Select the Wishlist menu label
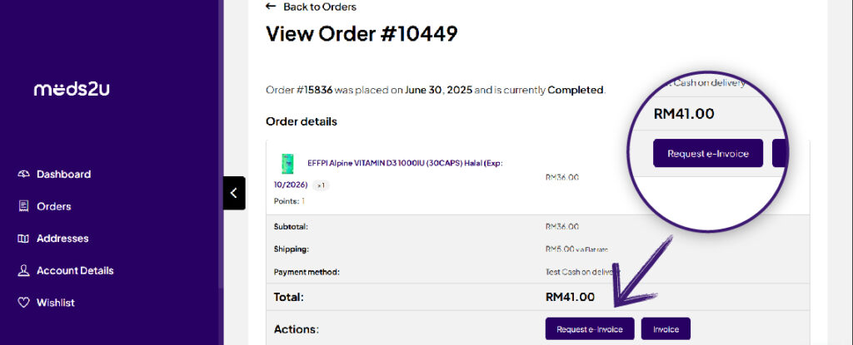The height and width of the screenshot is (345, 853). [55, 303]
